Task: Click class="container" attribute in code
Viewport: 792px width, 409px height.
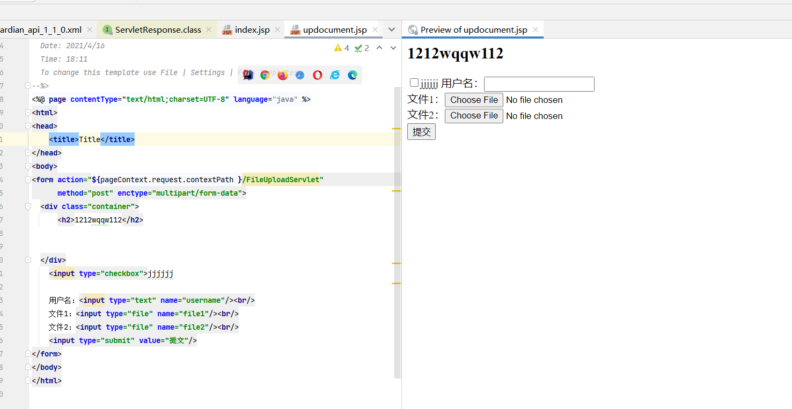Action: (98, 206)
